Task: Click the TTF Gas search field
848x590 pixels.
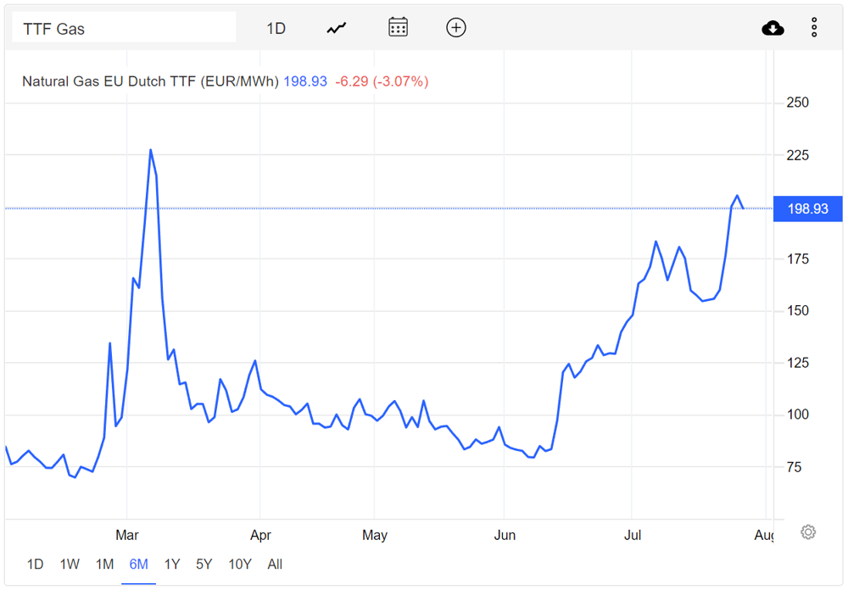Action: [124, 28]
